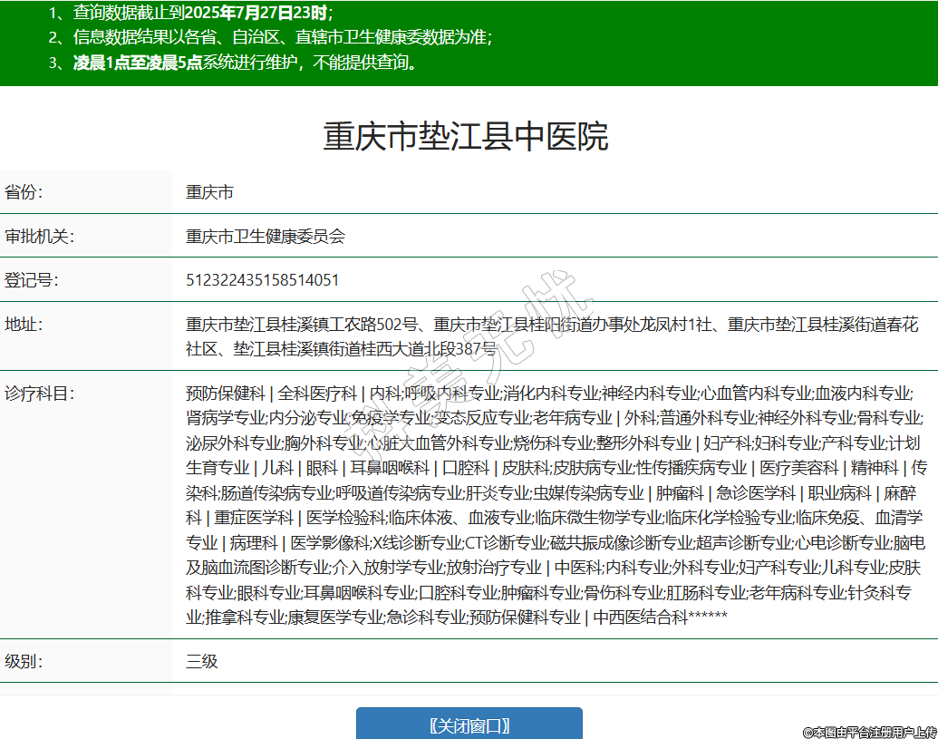Click the hospital title 重庆市垫江县中医院

[x=466, y=136]
